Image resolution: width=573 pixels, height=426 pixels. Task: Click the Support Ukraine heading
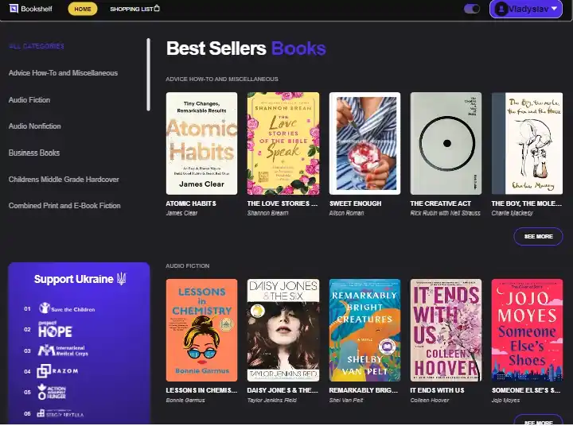(74, 279)
